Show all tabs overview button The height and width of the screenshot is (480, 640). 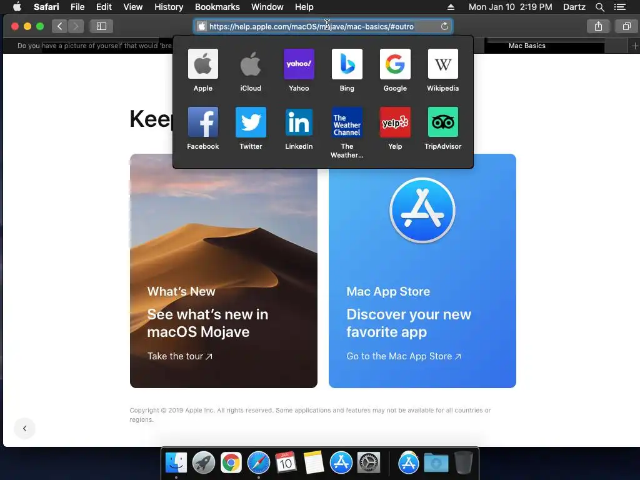click(x=626, y=26)
